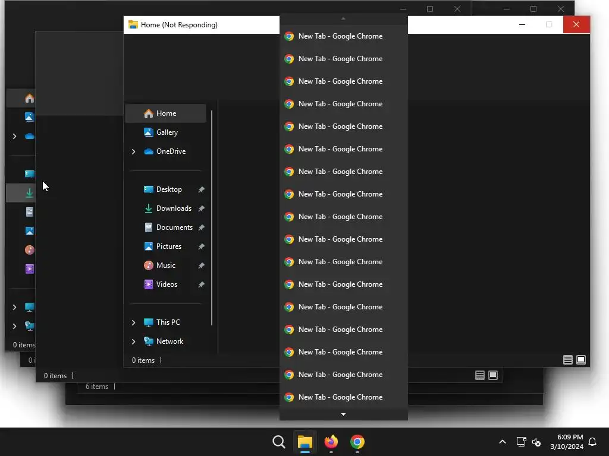Screen dimensions: 609x456
Task: Click the Google Chrome taskbar icon
Action: (x=357, y=442)
